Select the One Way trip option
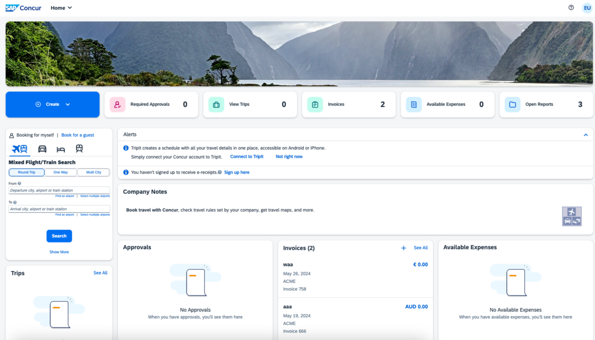The image size is (595, 340). tap(60, 172)
